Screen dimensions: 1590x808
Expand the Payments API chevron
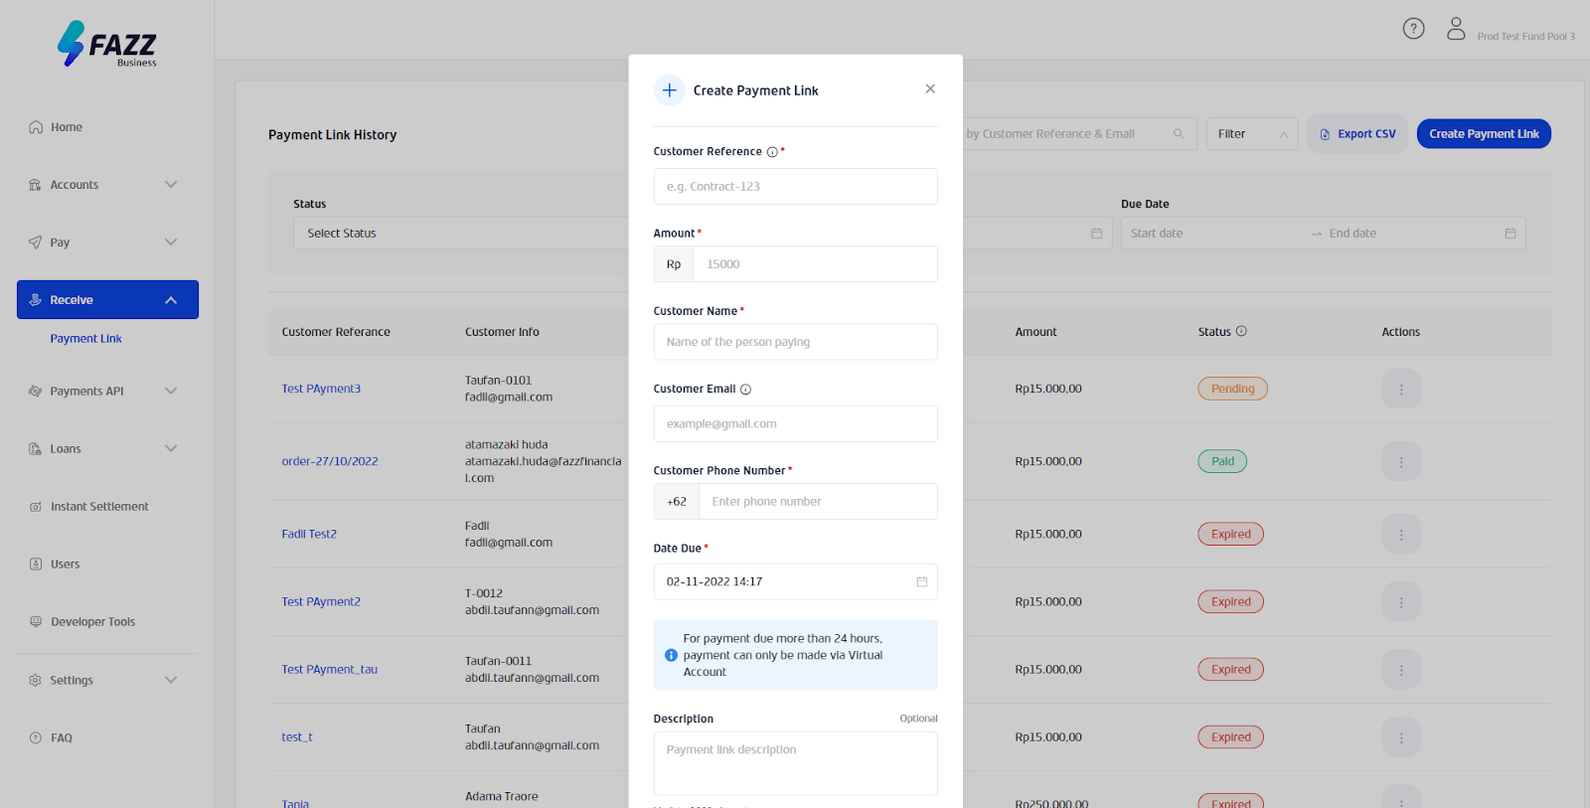[x=171, y=392]
